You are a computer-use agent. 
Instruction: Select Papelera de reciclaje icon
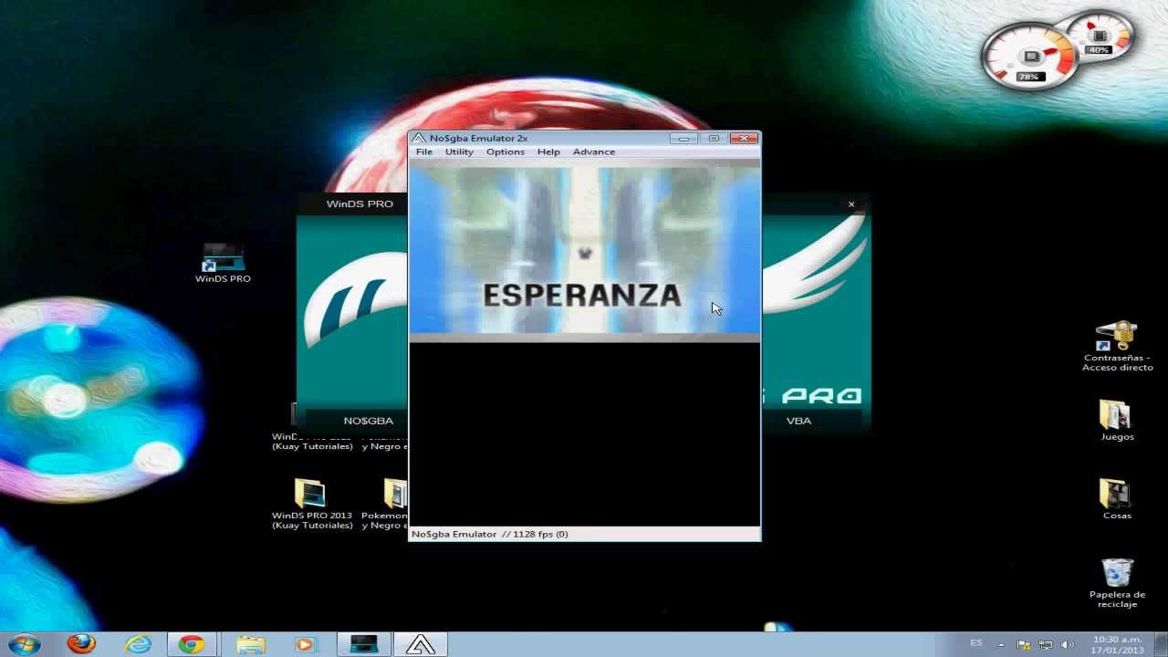click(x=1117, y=583)
